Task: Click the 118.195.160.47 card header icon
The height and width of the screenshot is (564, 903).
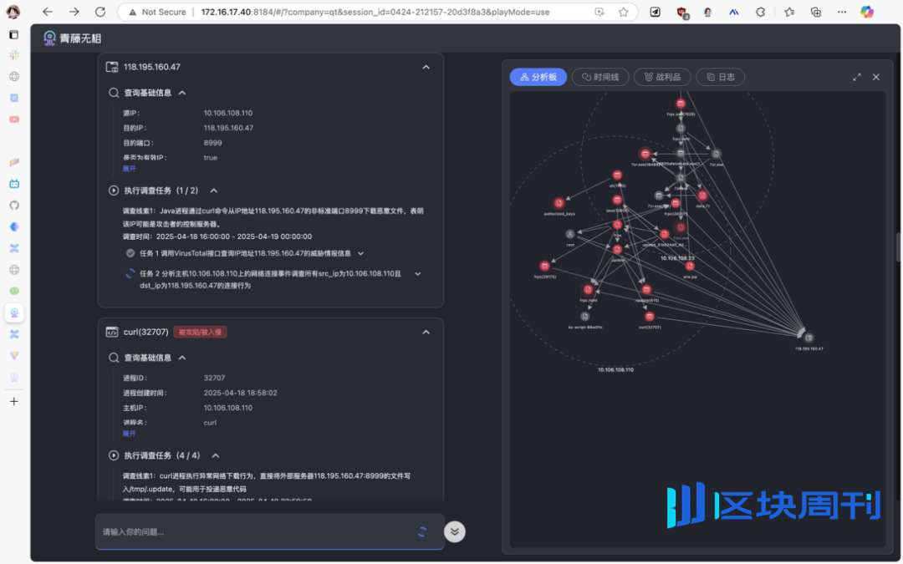Action: [x=112, y=68]
